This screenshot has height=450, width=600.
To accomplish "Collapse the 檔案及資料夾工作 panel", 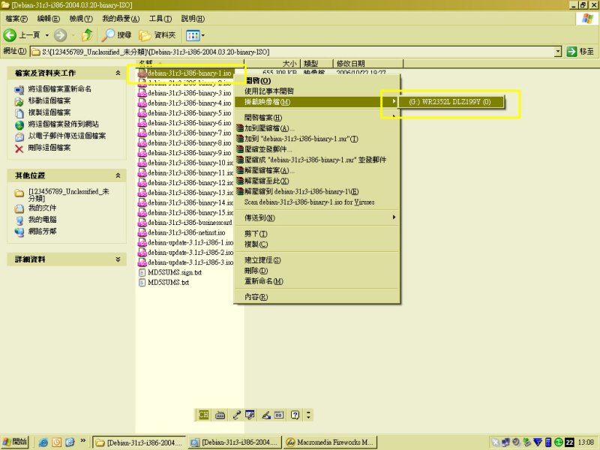I will [118, 73].
